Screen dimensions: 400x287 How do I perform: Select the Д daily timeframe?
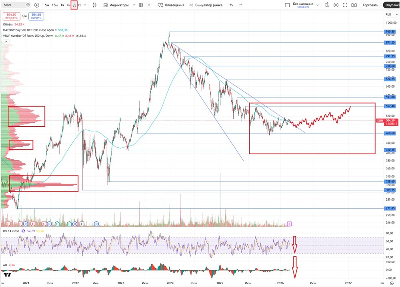coord(74,5)
